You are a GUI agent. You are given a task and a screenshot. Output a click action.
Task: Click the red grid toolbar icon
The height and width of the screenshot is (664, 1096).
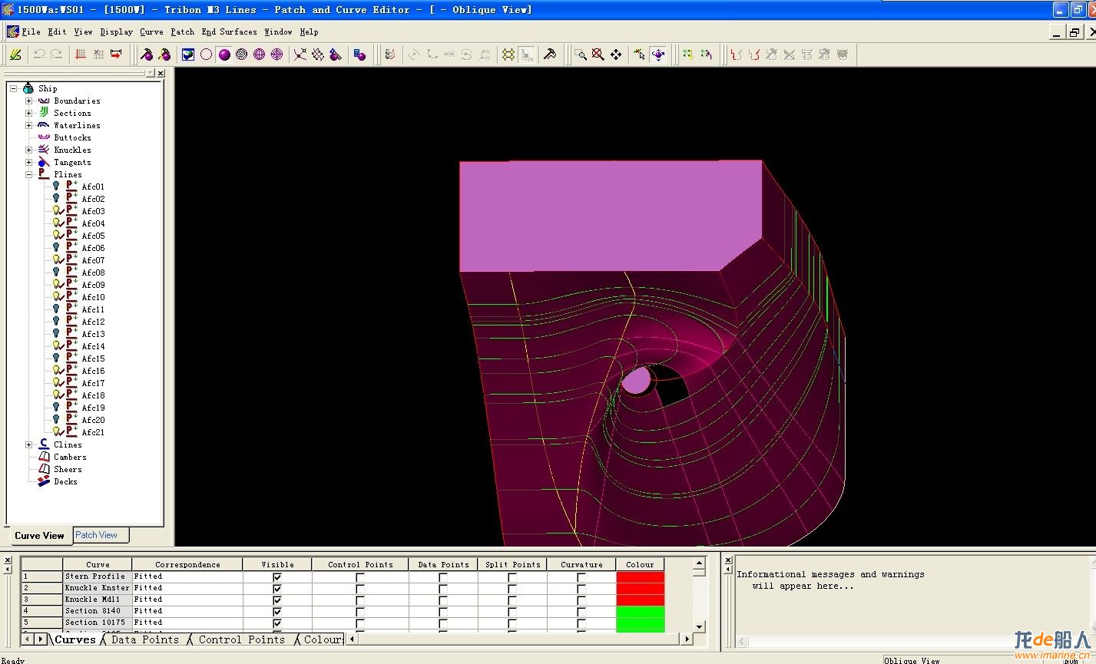[81, 55]
